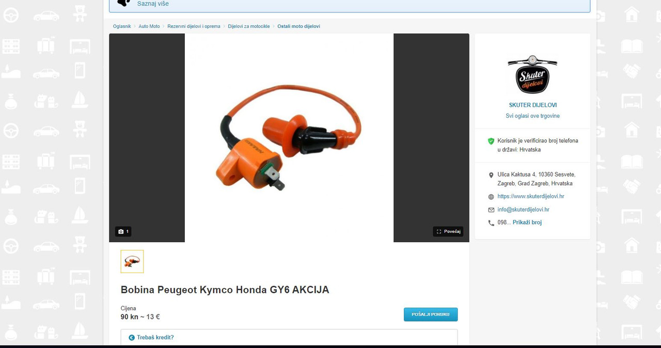Reveal phone number with Prikaži broj
661x348 pixels.
pyautogui.click(x=527, y=223)
